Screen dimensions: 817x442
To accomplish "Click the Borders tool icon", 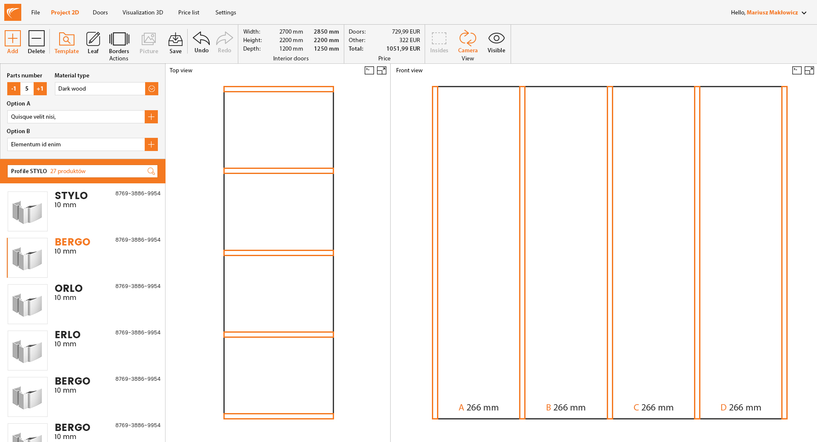I will pyautogui.click(x=119, y=39).
